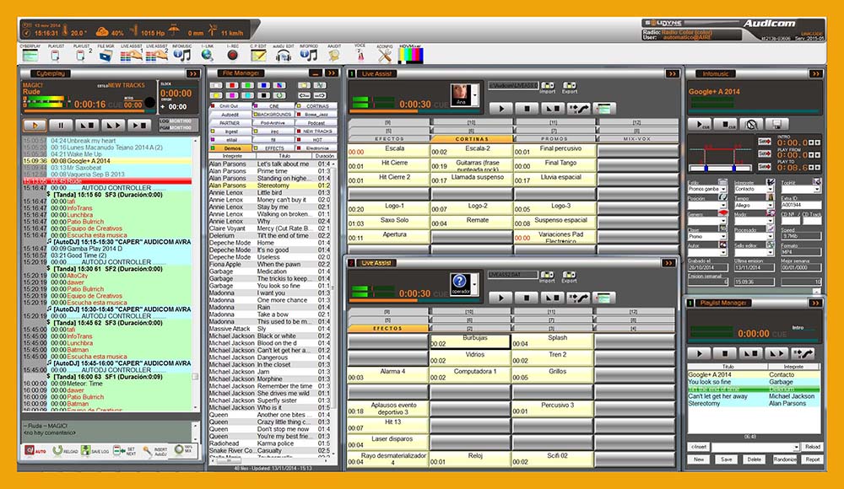Toggle the green color filter in File Manager
This screenshot has width=844, height=489.
click(247, 85)
